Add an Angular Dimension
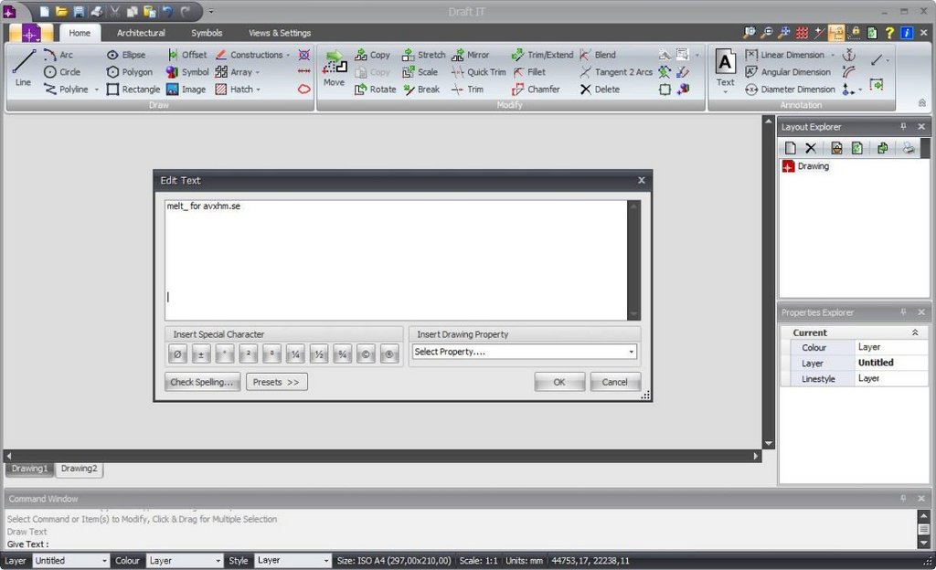Image resolution: width=936 pixels, height=570 pixels. pyautogui.click(x=788, y=72)
